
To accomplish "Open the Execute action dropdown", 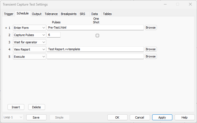I will pyautogui.click(x=30, y=57).
